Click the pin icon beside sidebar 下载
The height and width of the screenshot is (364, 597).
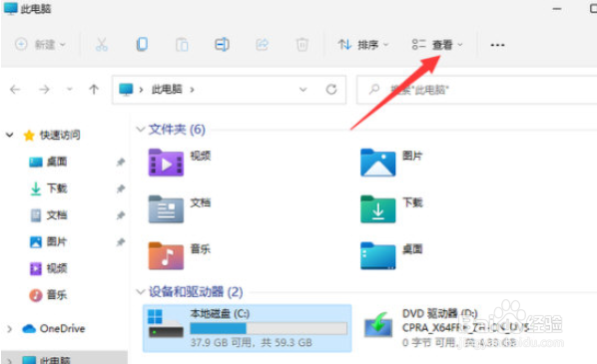click(121, 188)
